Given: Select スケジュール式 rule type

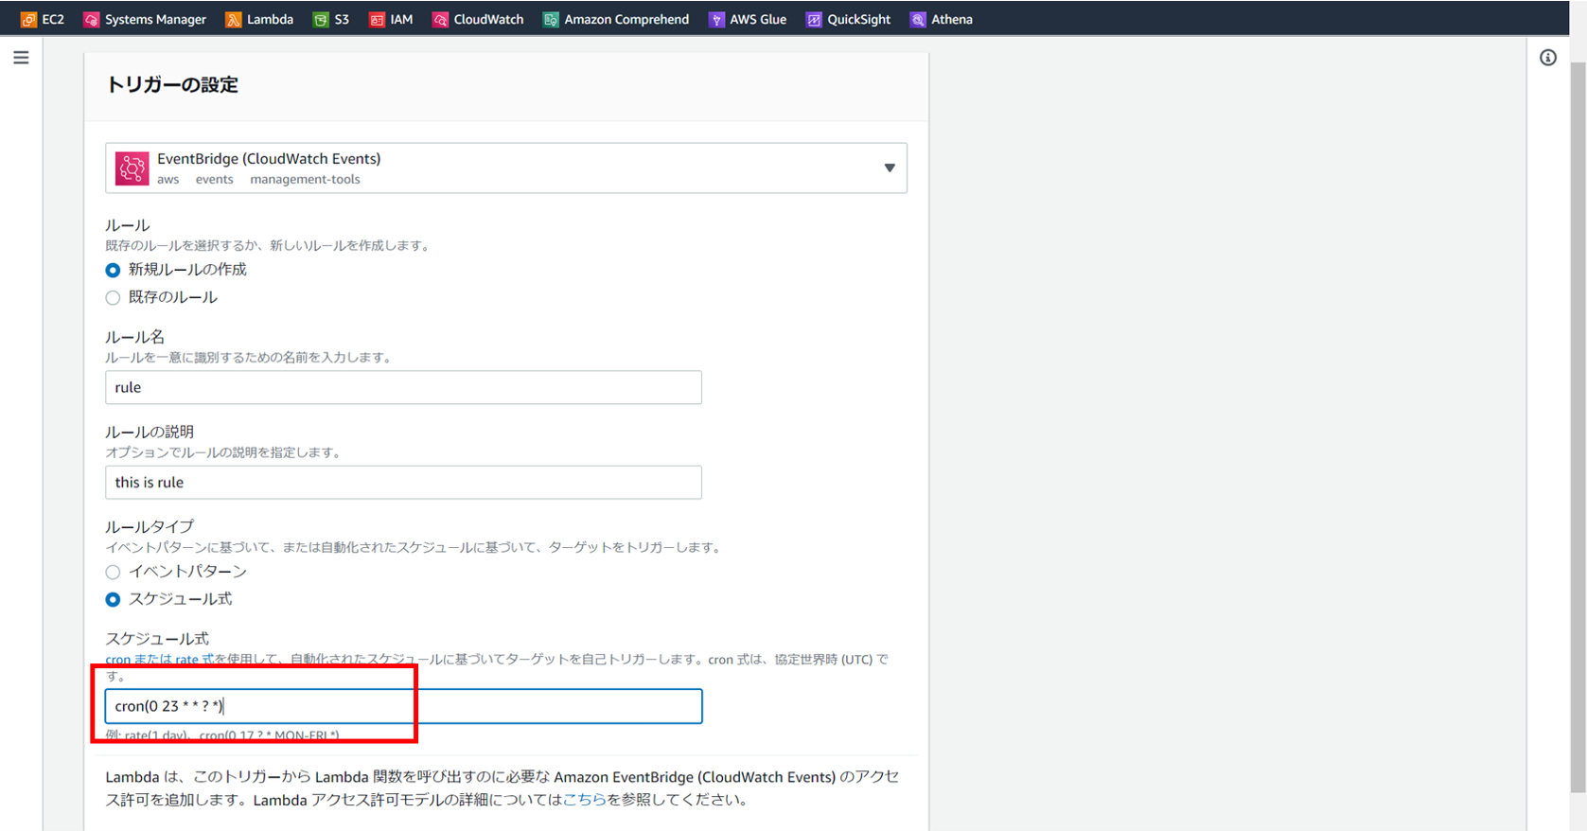Looking at the screenshot, I should click(113, 599).
